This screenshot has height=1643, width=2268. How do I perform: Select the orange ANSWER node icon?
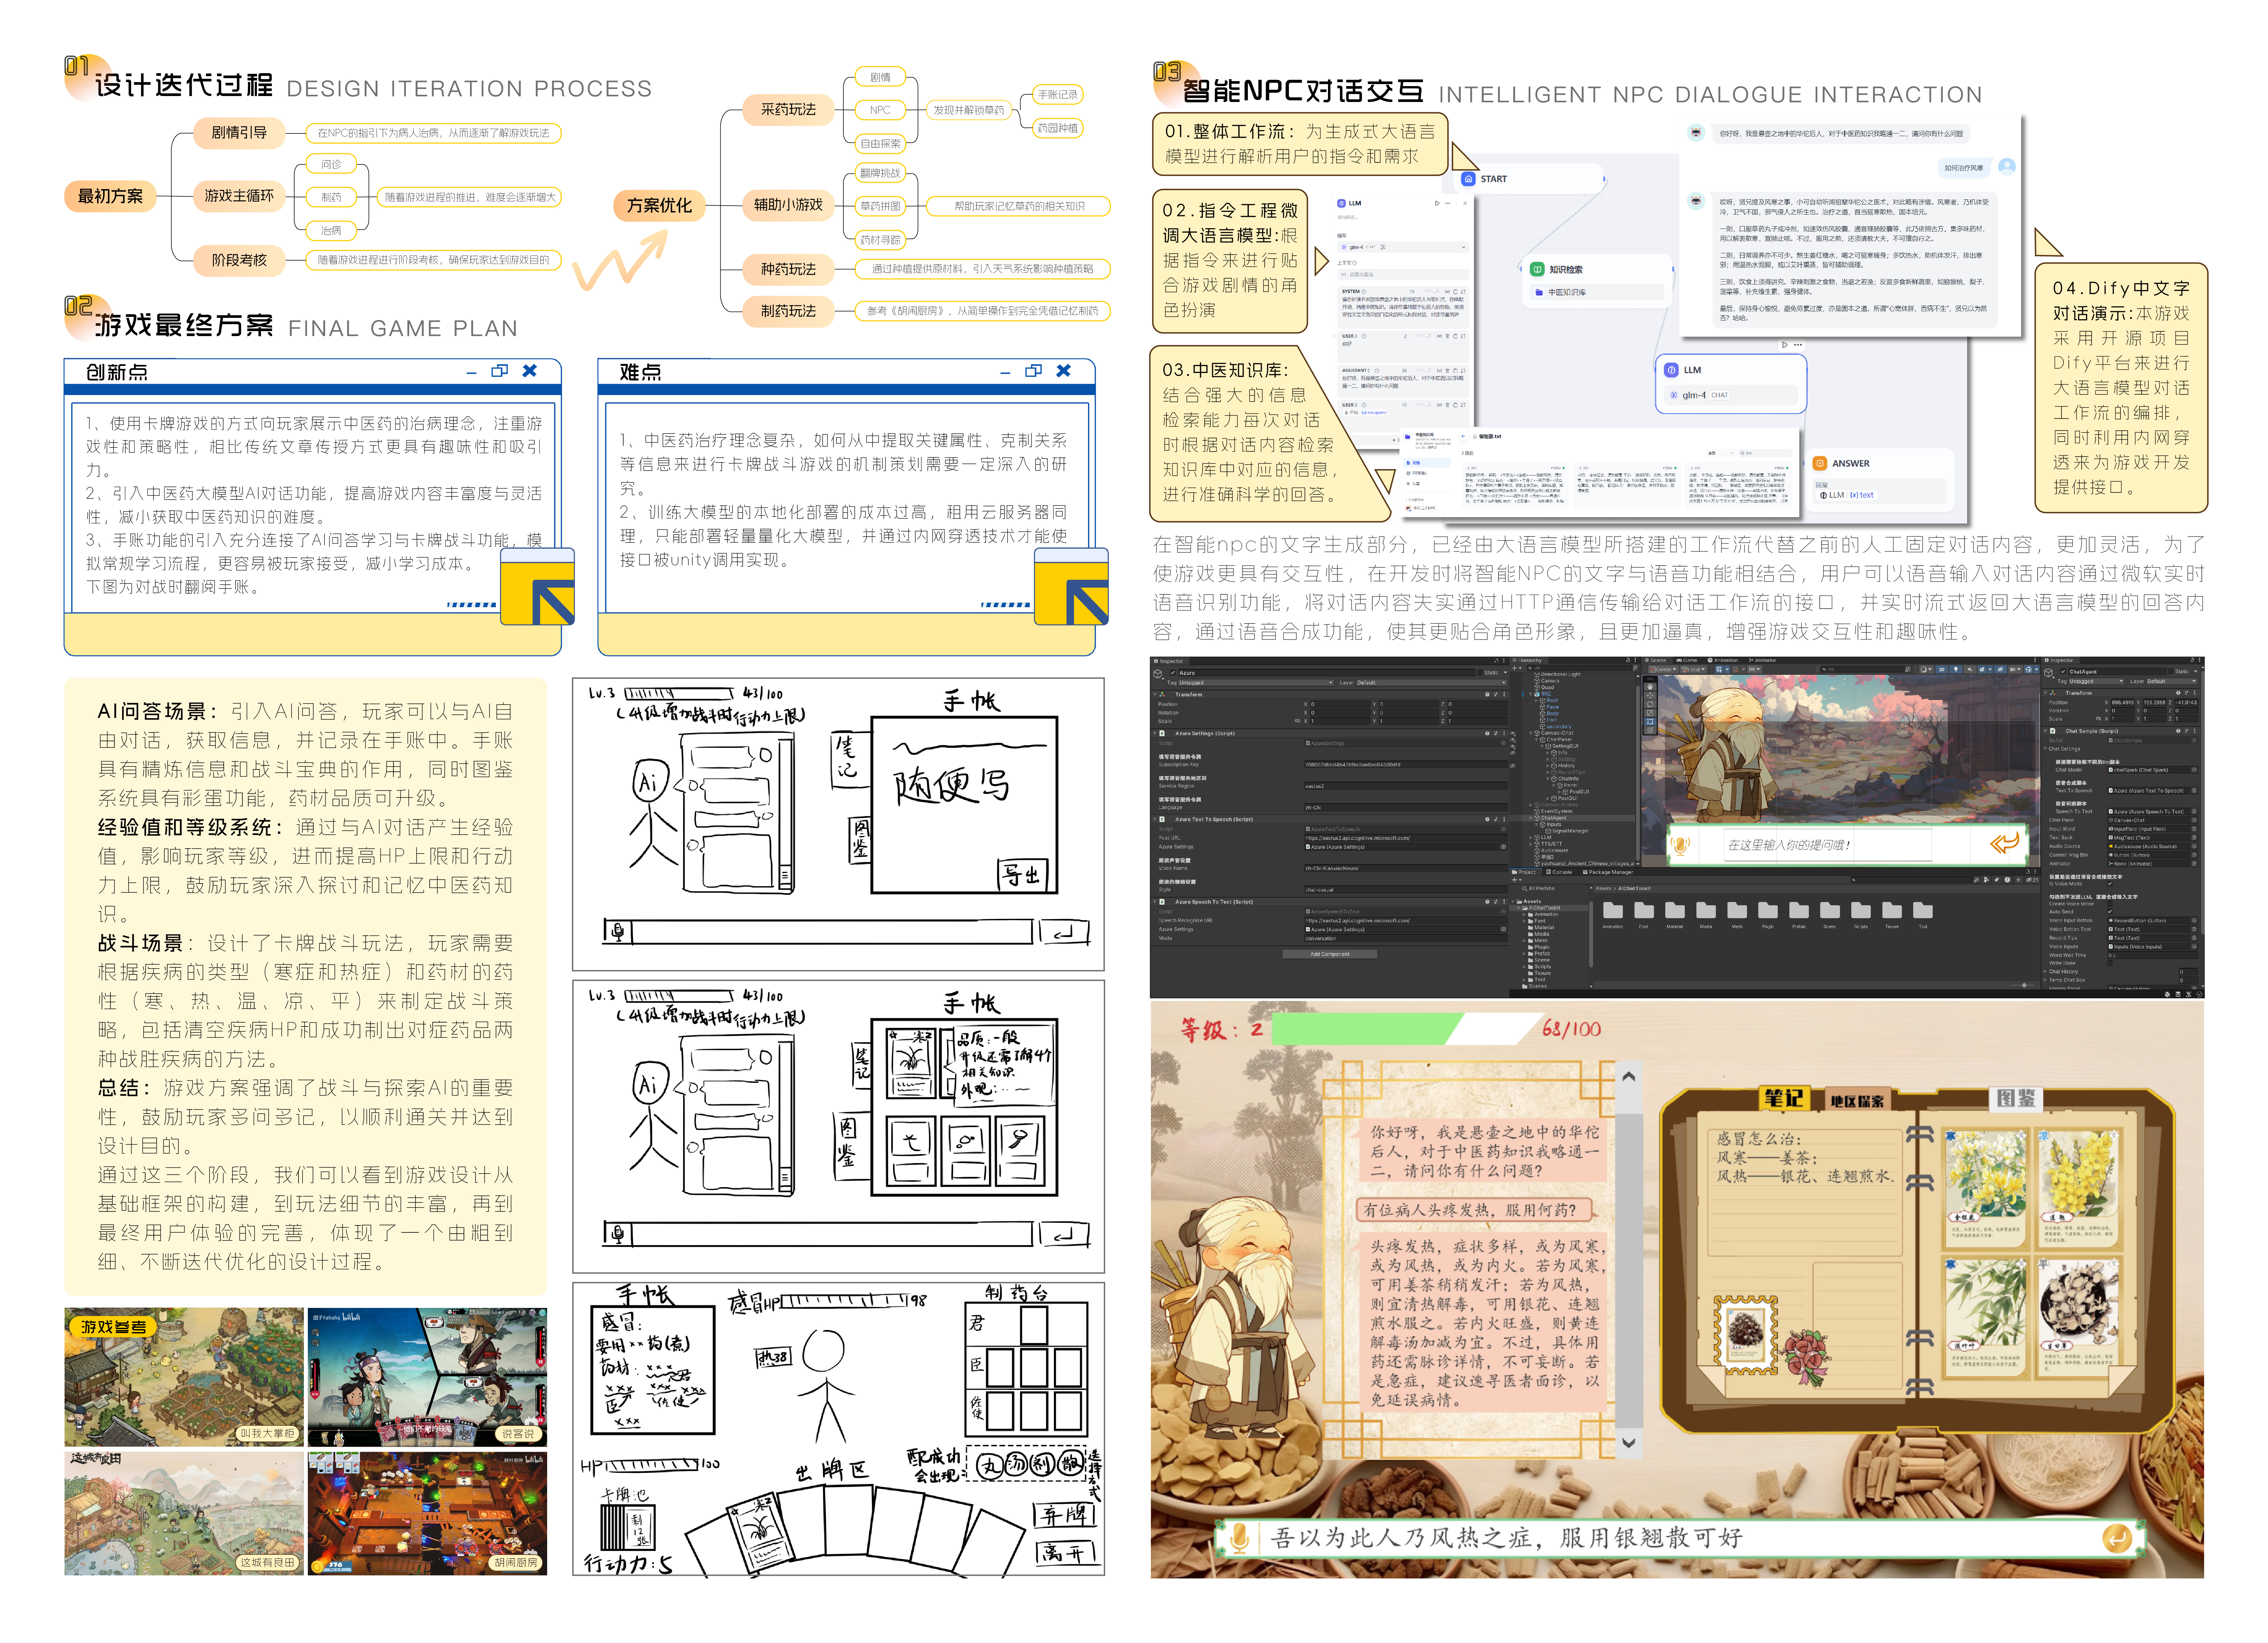pyautogui.click(x=1820, y=463)
